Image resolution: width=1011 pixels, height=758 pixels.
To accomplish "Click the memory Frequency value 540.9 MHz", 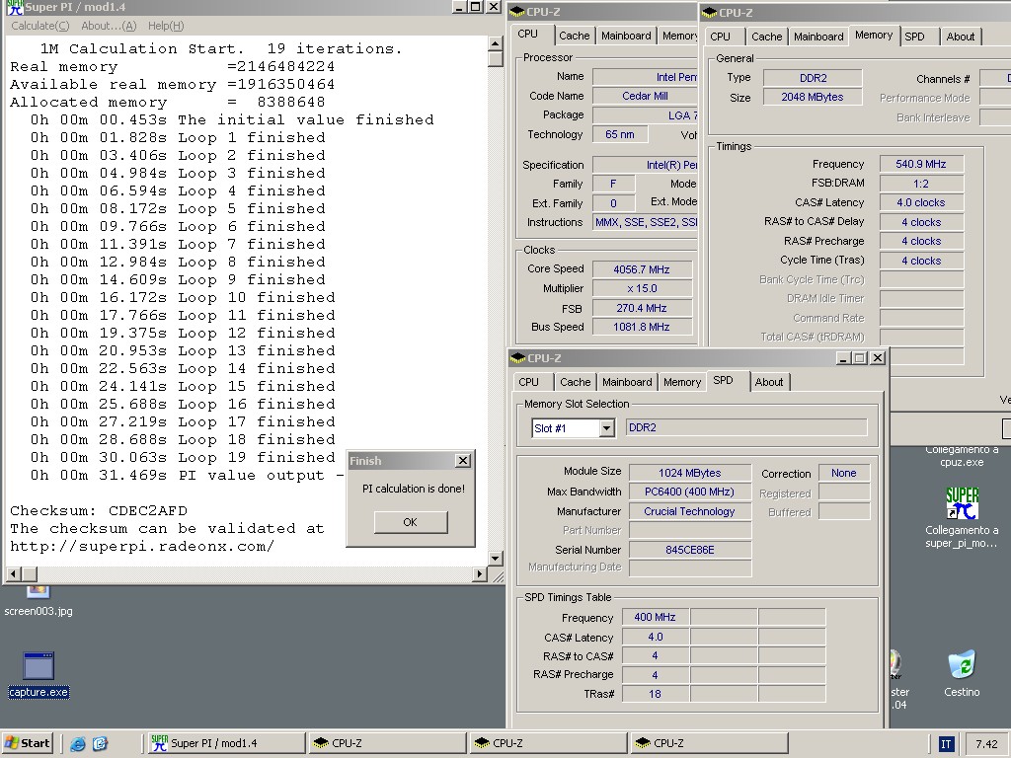I will (x=921, y=164).
